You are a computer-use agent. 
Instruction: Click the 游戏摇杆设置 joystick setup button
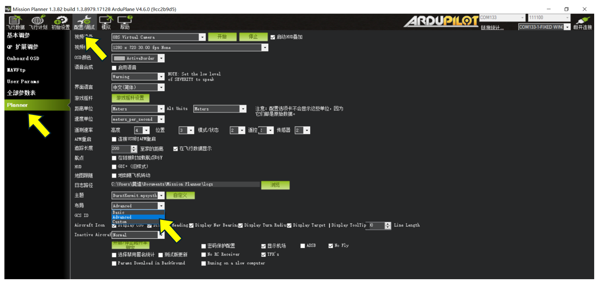click(130, 98)
